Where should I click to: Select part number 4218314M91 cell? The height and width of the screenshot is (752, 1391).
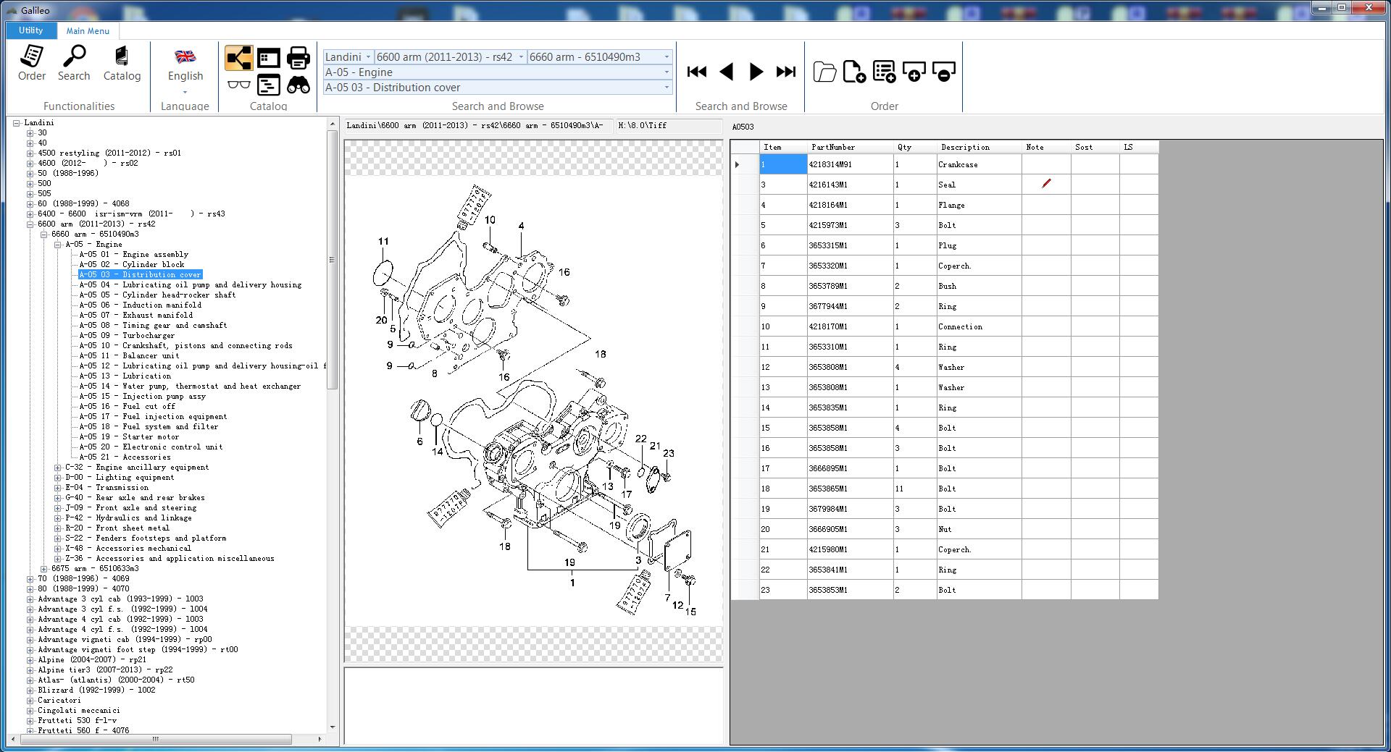pos(851,164)
